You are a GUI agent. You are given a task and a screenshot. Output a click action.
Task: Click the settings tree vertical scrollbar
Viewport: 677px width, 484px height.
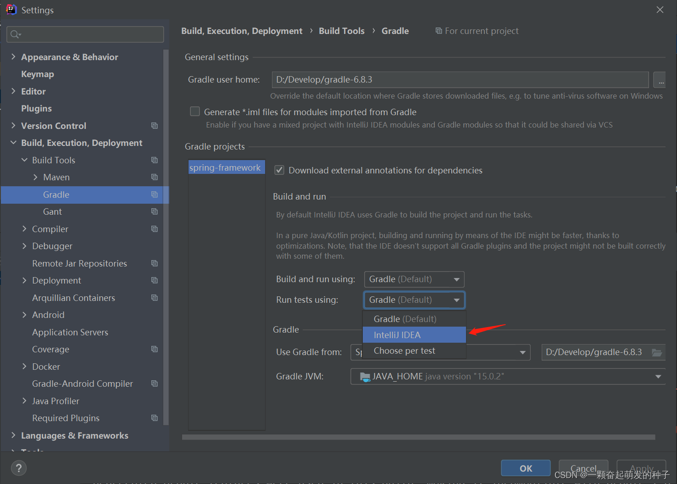point(166,237)
